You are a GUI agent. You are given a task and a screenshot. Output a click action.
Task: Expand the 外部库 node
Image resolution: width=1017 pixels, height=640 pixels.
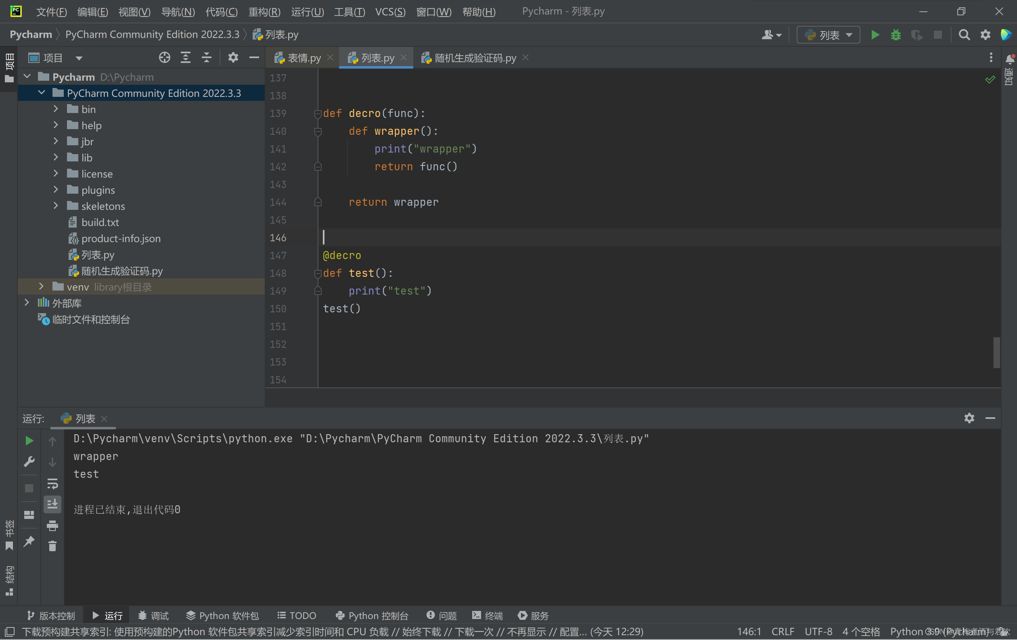27,303
